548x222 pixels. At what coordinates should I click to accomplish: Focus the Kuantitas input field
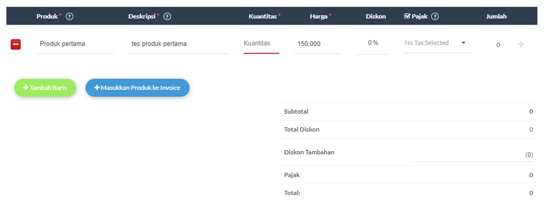(261, 44)
